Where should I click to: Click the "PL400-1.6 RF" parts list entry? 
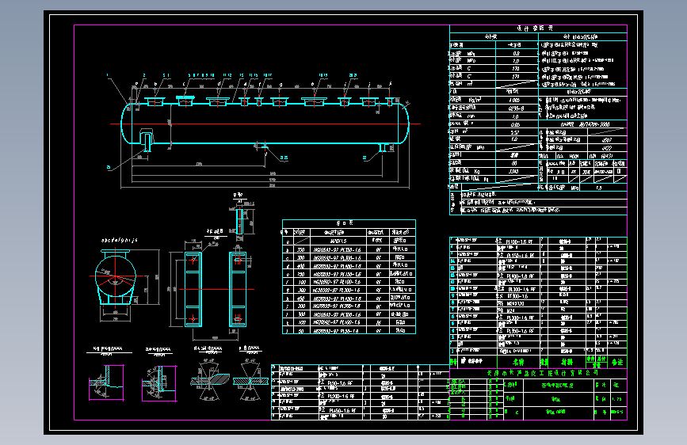(x=521, y=276)
